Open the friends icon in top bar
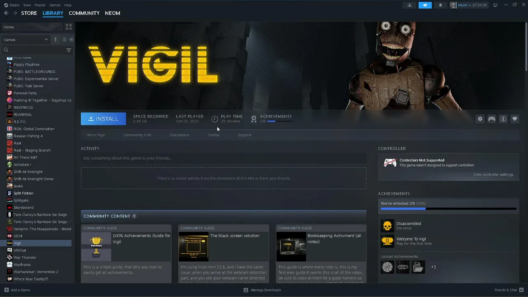This screenshot has height=297, width=528. [x=409, y=5]
